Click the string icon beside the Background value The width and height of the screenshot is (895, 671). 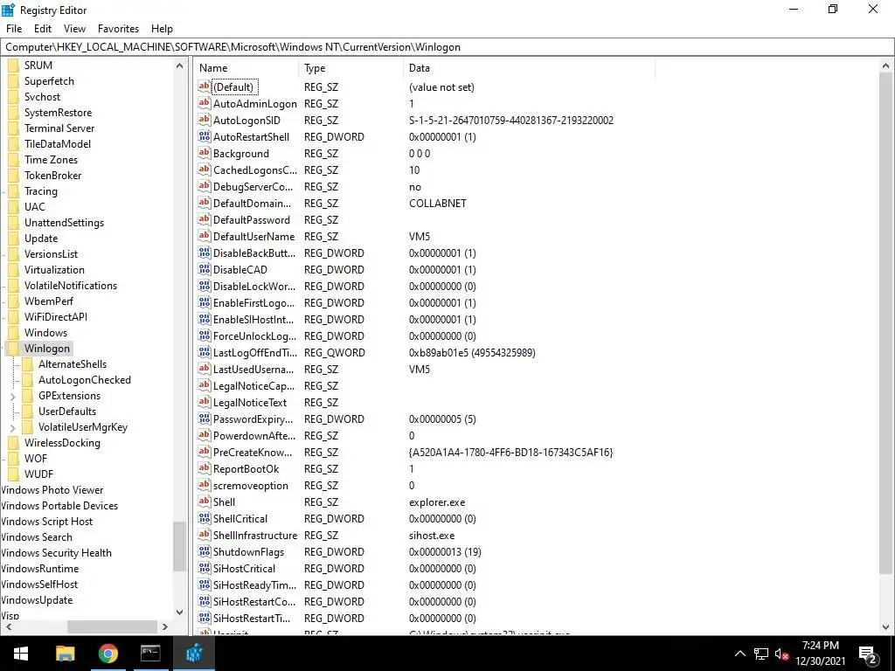(x=205, y=153)
